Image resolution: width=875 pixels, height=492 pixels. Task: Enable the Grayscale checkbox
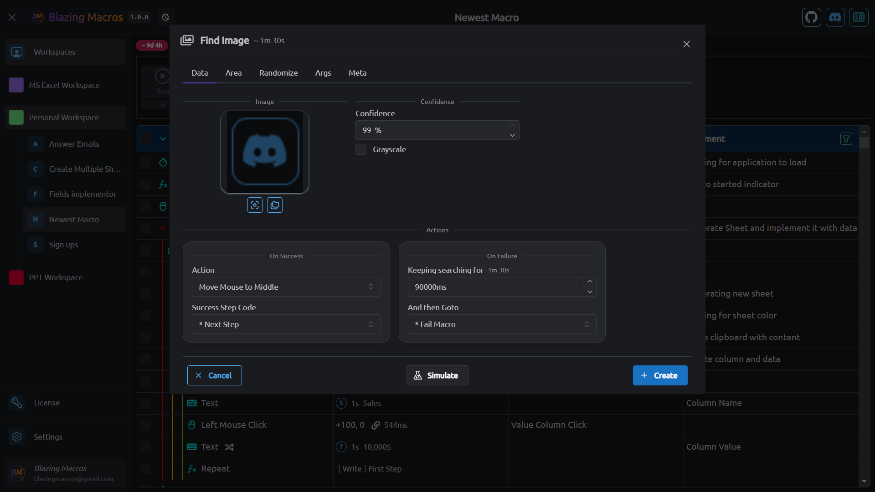(x=361, y=149)
